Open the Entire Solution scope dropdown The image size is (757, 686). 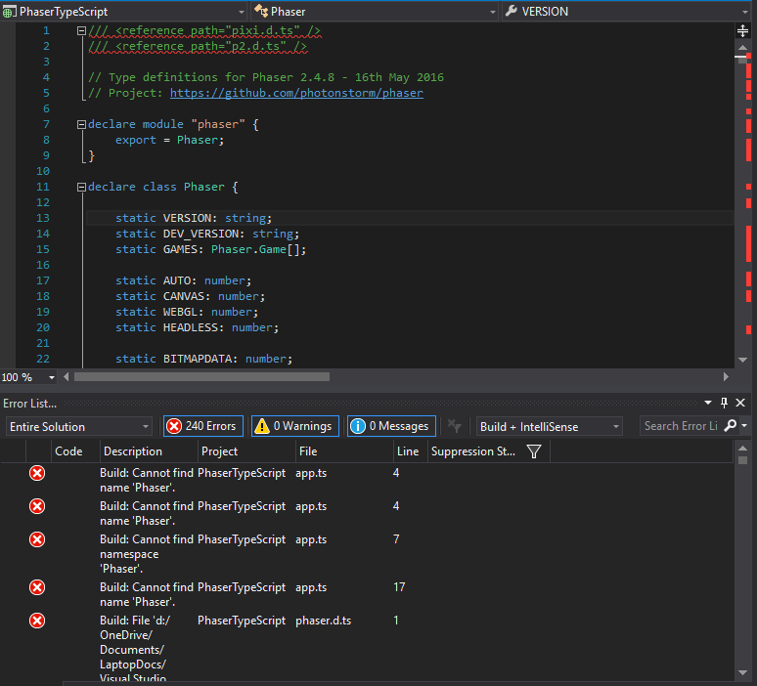pyautogui.click(x=79, y=426)
